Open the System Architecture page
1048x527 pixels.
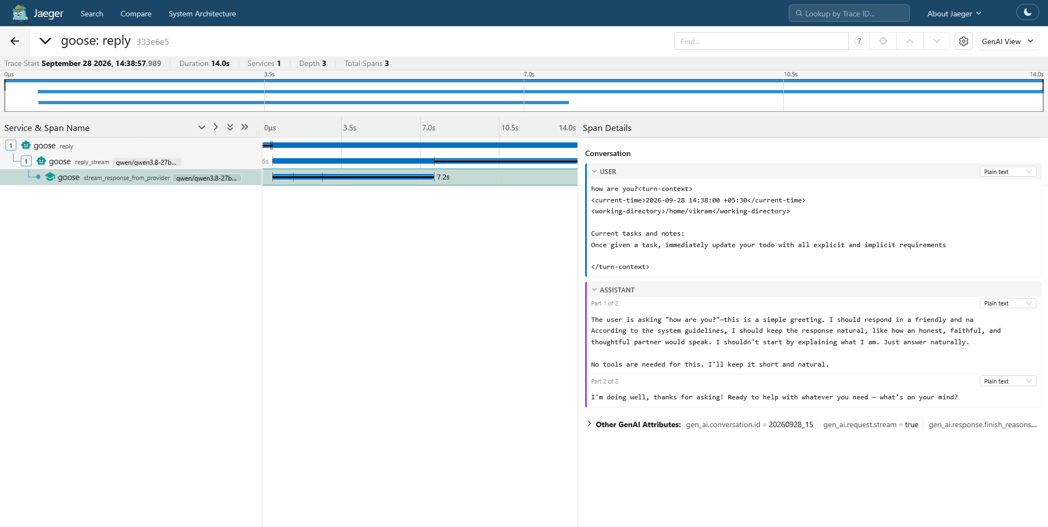pos(202,14)
